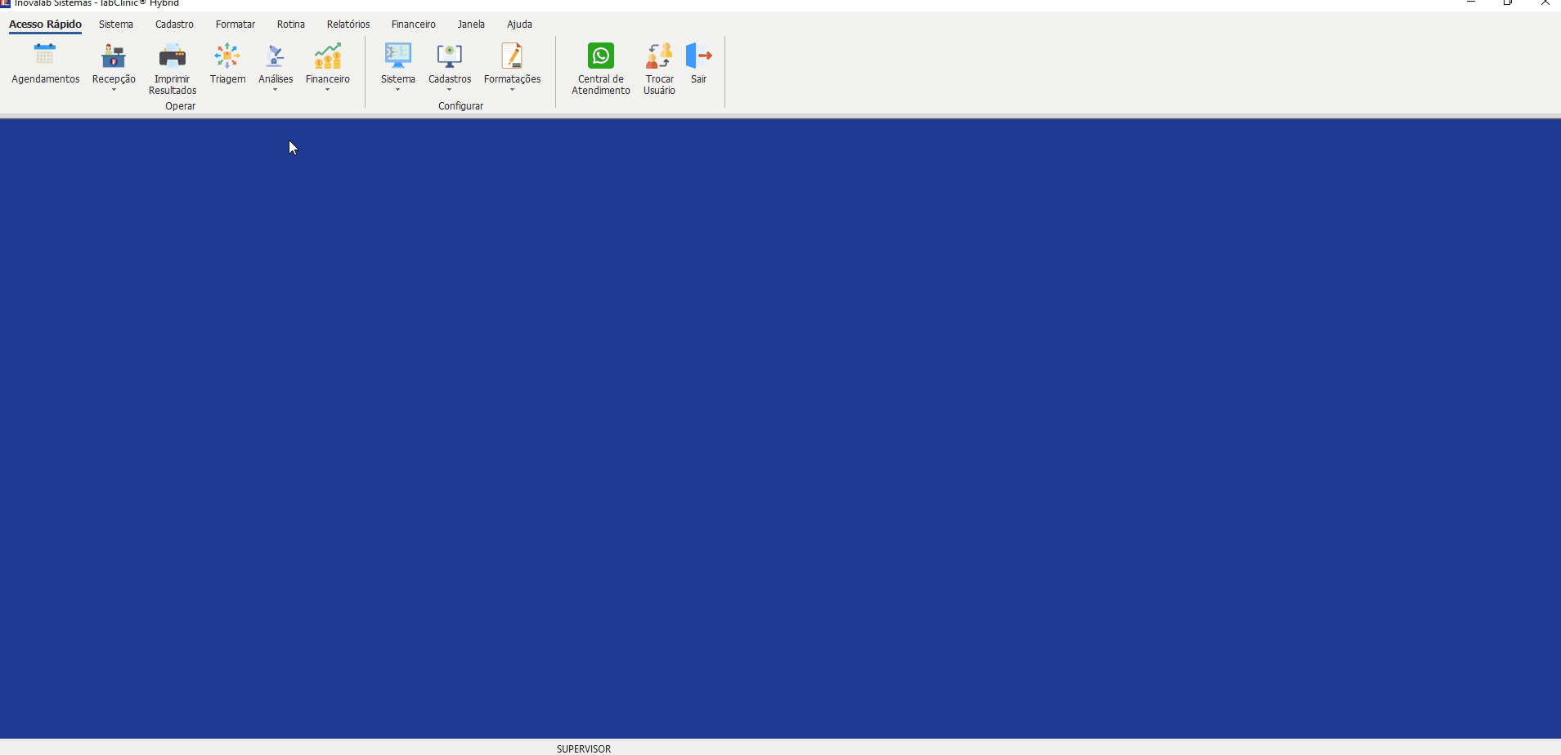Click the Sair exit icon
Screen dimensions: 1561x755
pos(698,56)
